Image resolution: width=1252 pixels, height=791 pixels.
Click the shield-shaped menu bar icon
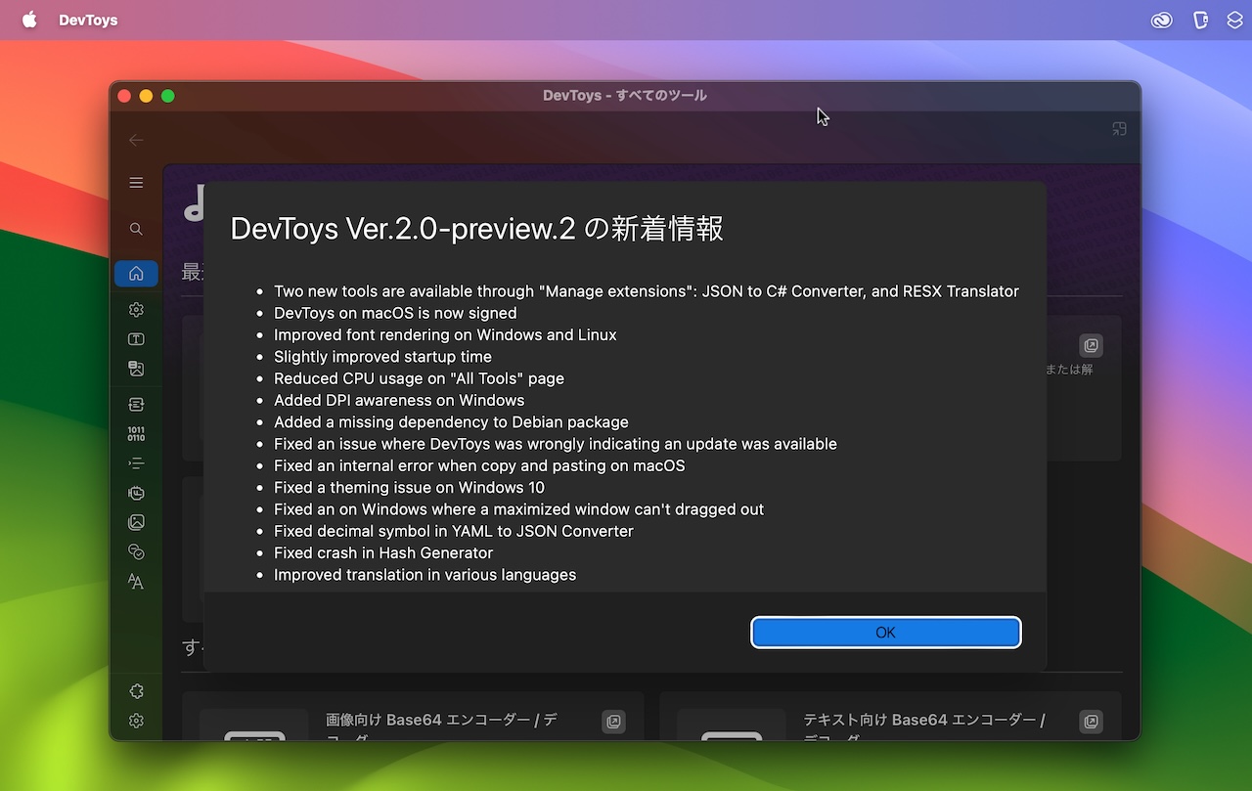1200,21
